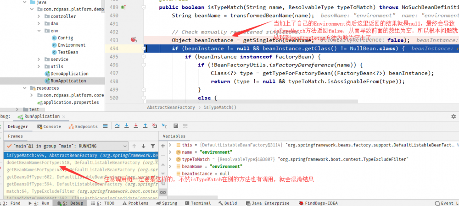
Task: Select previous frame with up arrow
Action: pos(134,146)
